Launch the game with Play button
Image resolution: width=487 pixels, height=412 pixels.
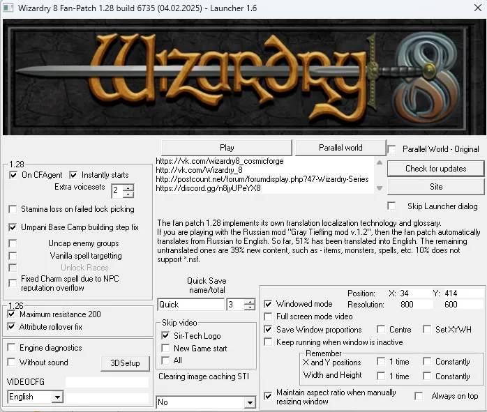pos(227,148)
